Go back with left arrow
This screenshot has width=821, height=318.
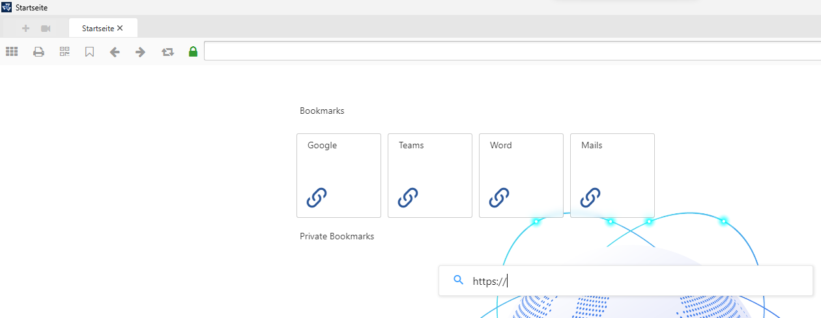click(115, 51)
